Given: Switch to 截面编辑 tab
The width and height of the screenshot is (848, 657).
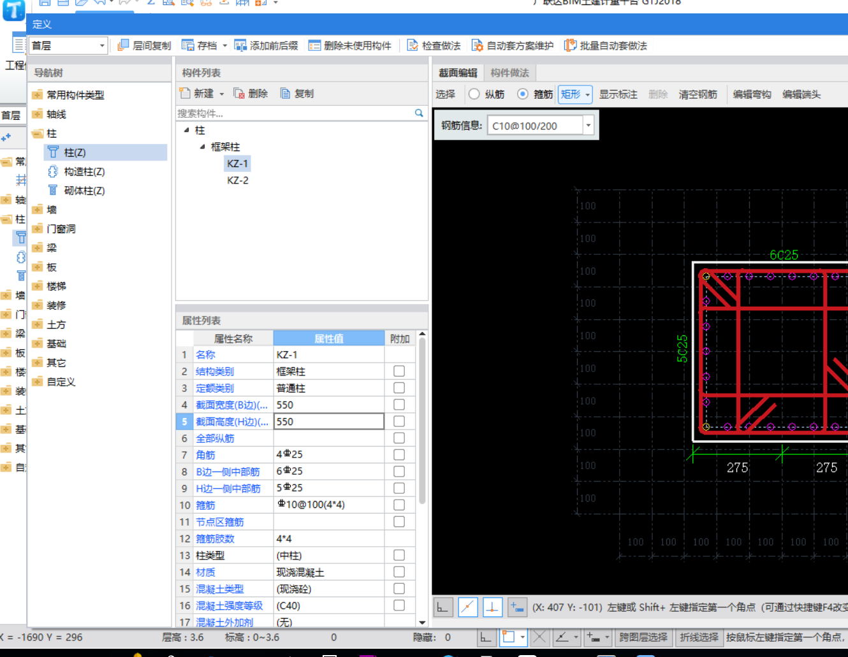Looking at the screenshot, I should pyautogui.click(x=458, y=73).
